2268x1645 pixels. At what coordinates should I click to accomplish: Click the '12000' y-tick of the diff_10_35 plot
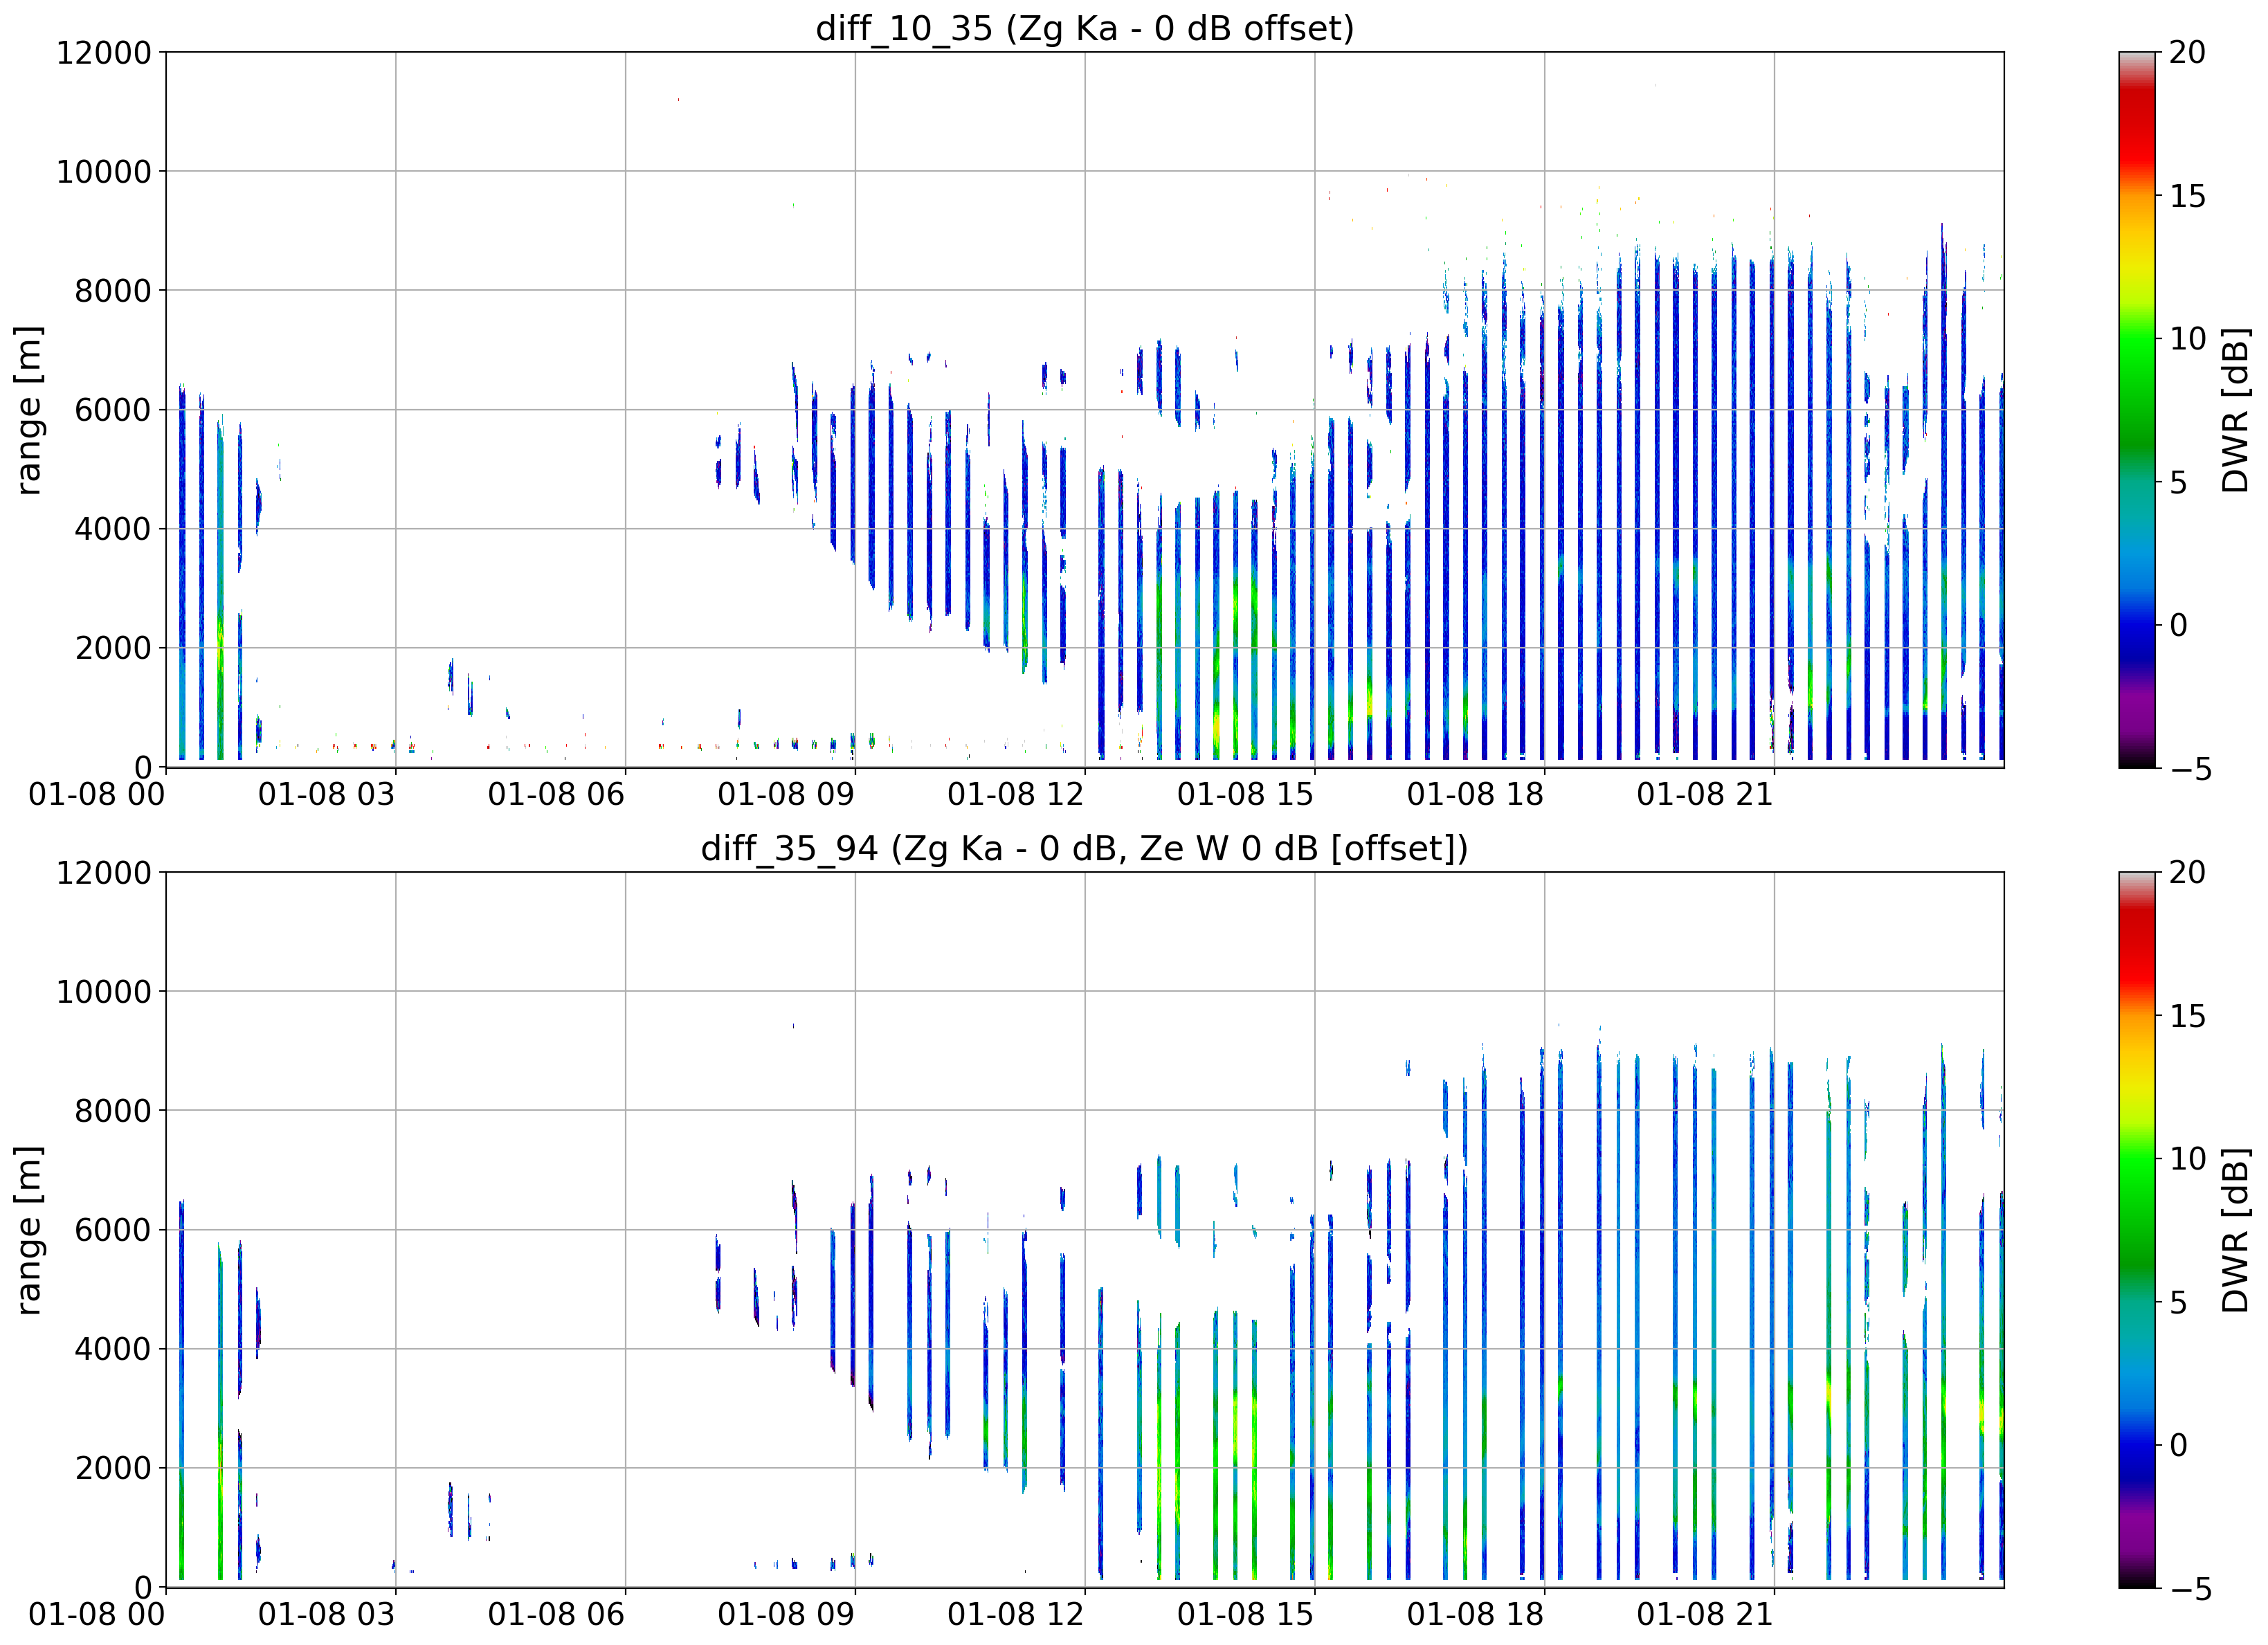(104, 52)
